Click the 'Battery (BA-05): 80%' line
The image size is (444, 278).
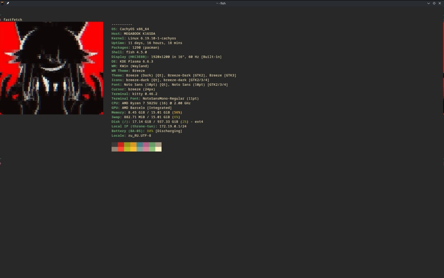pos(147,131)
